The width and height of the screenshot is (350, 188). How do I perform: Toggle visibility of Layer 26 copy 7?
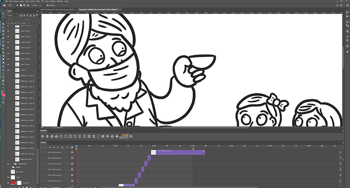[x=8, y=31]
